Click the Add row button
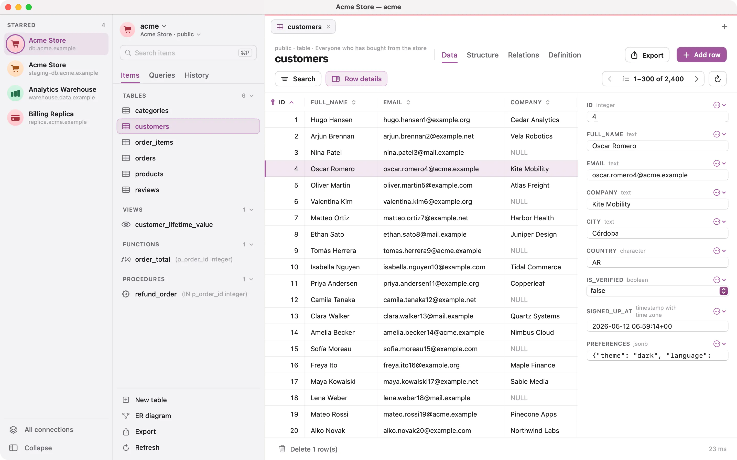 pos(701,55)
